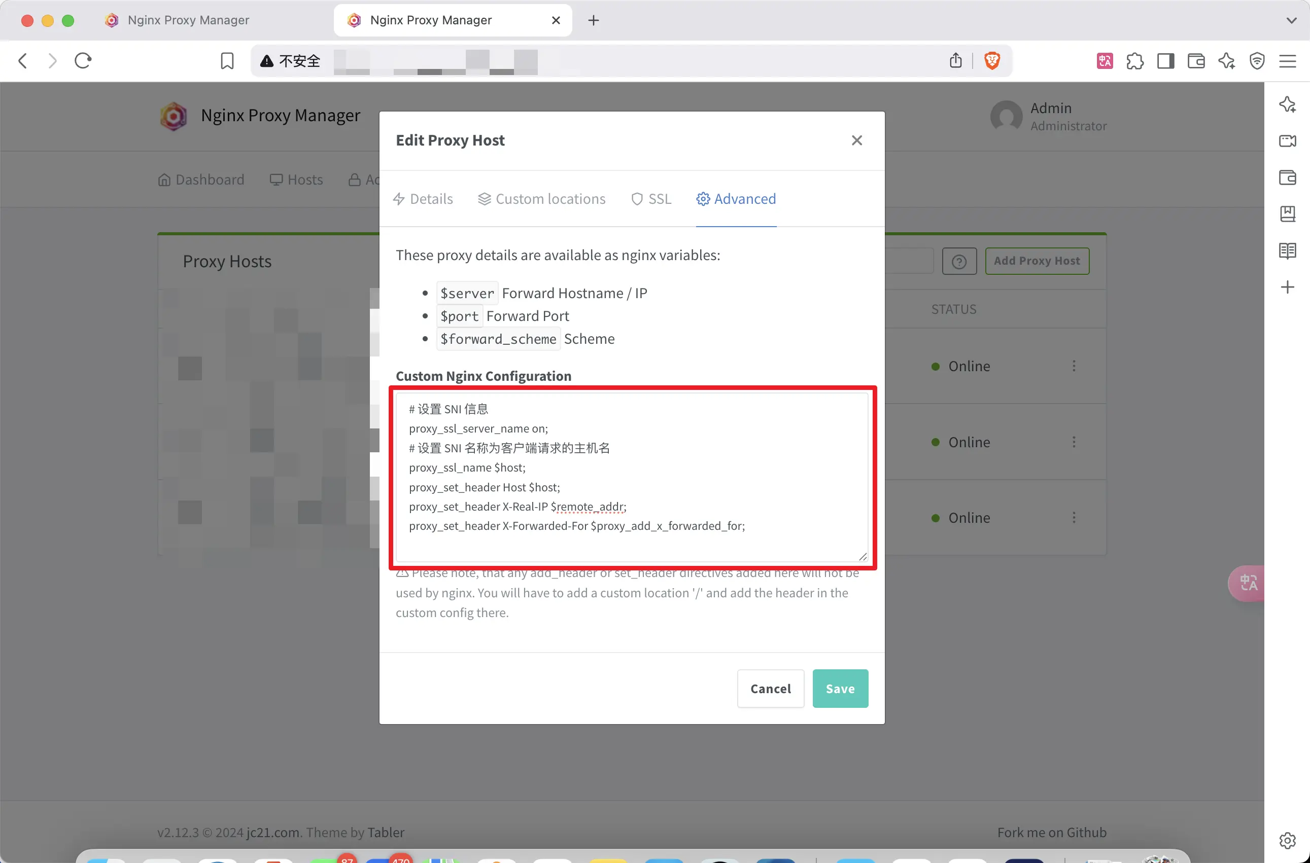Click the 不安全 security warning indicator

290,60
